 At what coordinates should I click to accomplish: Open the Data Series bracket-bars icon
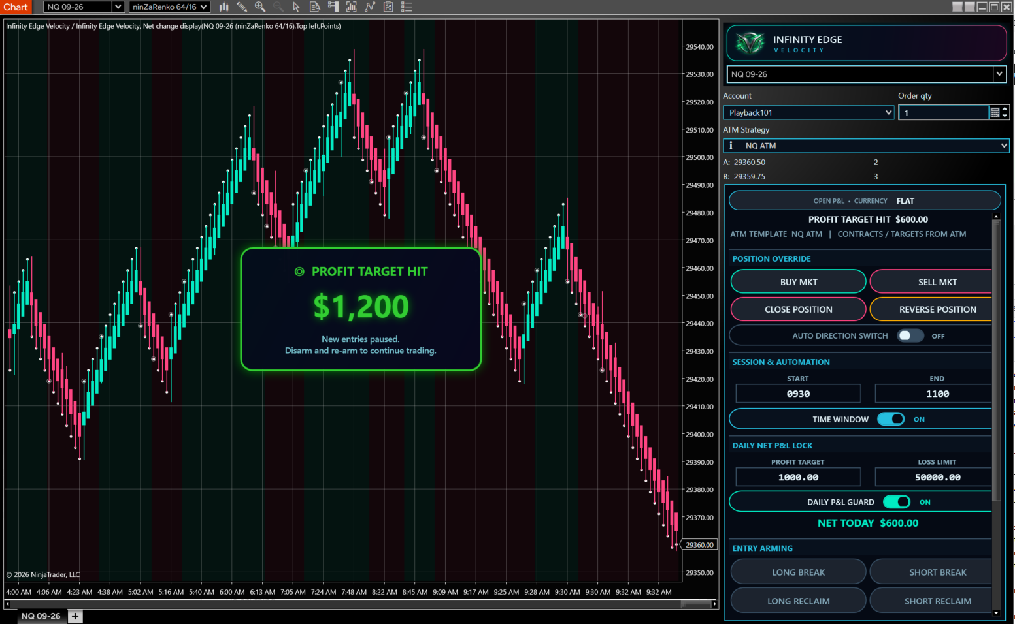352,7
